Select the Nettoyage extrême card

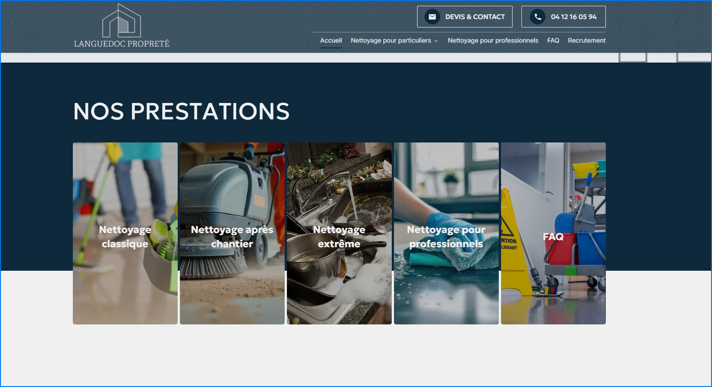pyautogui.click(x=339, y=233)
